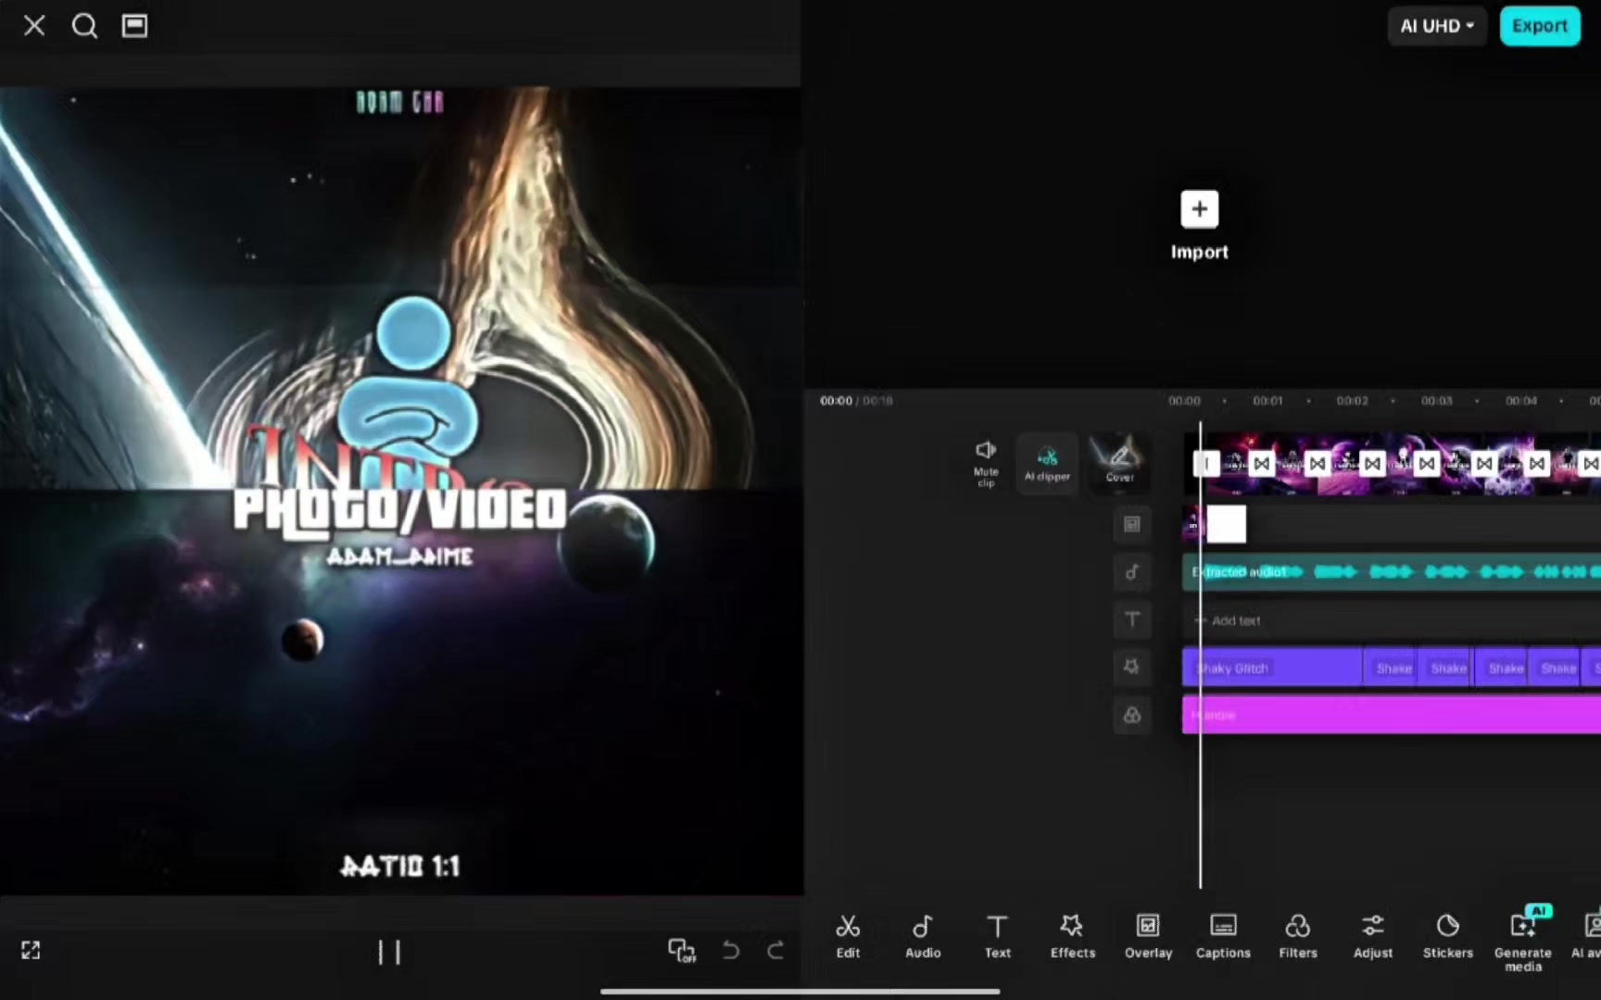Open the Edit scissors tool

coord(848,936)
